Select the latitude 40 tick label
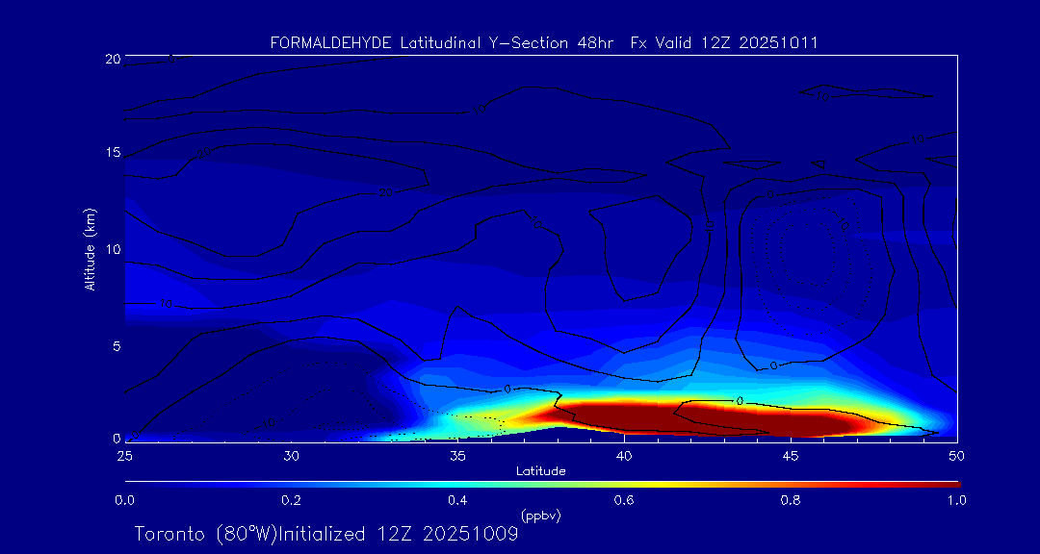Viewport: 1040px width, 554px height. coord(624,455)
